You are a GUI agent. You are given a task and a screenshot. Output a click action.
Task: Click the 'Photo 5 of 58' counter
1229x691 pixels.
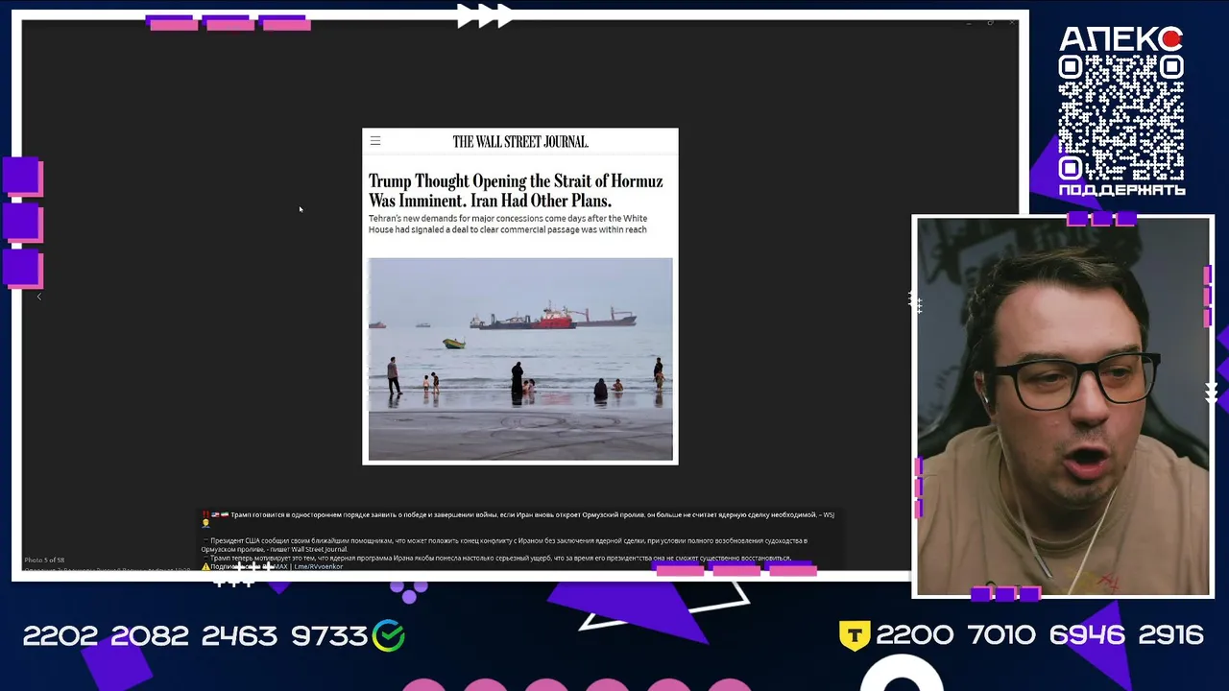[44, 560]
